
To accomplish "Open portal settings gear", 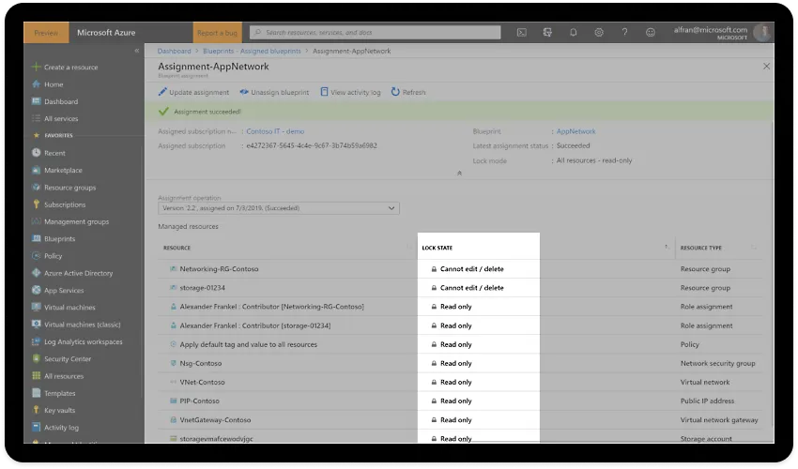I will point(599,33).
